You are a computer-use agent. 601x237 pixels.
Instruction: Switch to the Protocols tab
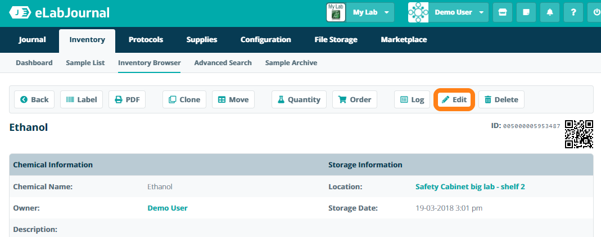tap(146, 40)
